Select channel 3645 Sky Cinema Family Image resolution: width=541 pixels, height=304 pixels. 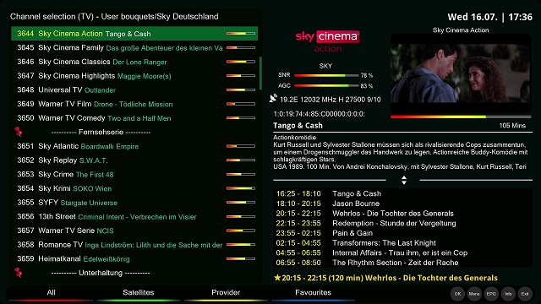click(134, 47)
